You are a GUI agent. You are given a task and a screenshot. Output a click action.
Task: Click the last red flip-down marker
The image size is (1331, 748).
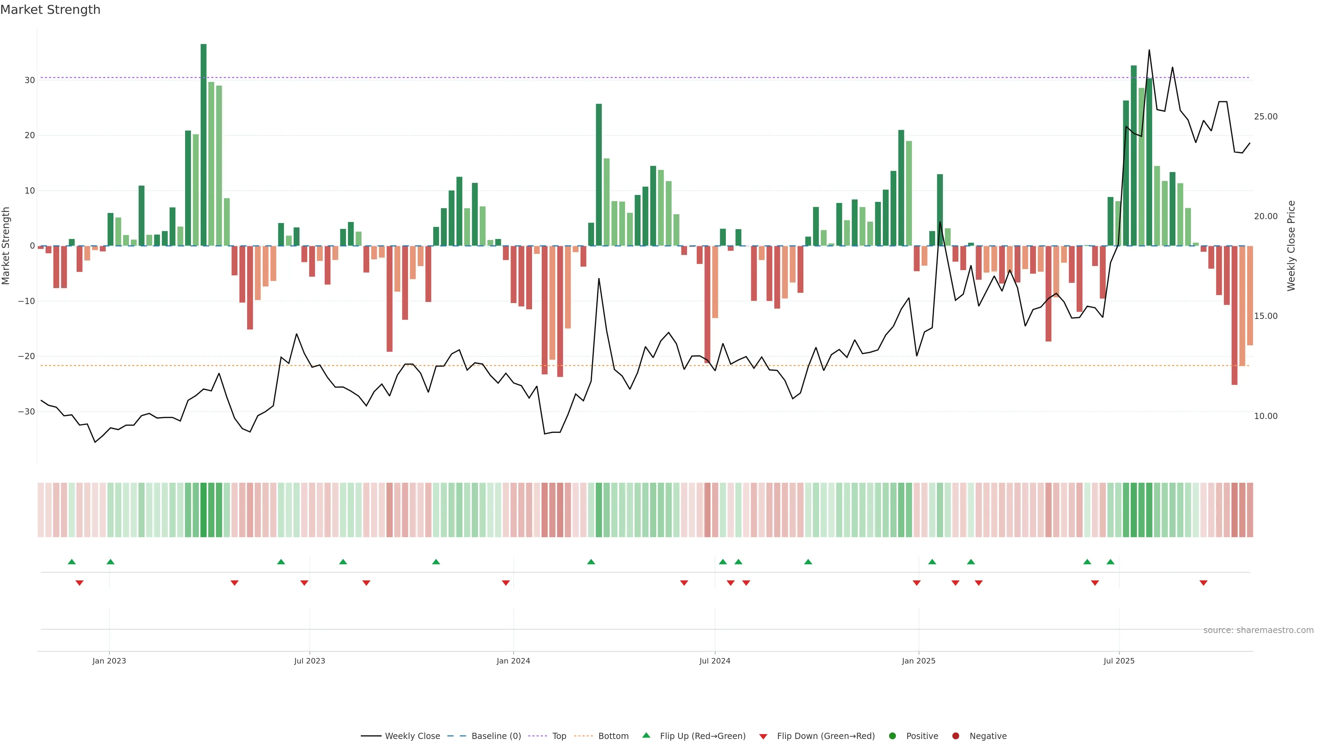1203,583
